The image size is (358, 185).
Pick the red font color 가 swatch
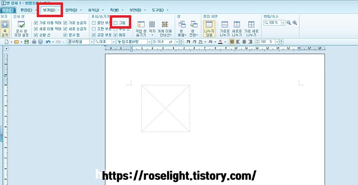tap(221, 42)
